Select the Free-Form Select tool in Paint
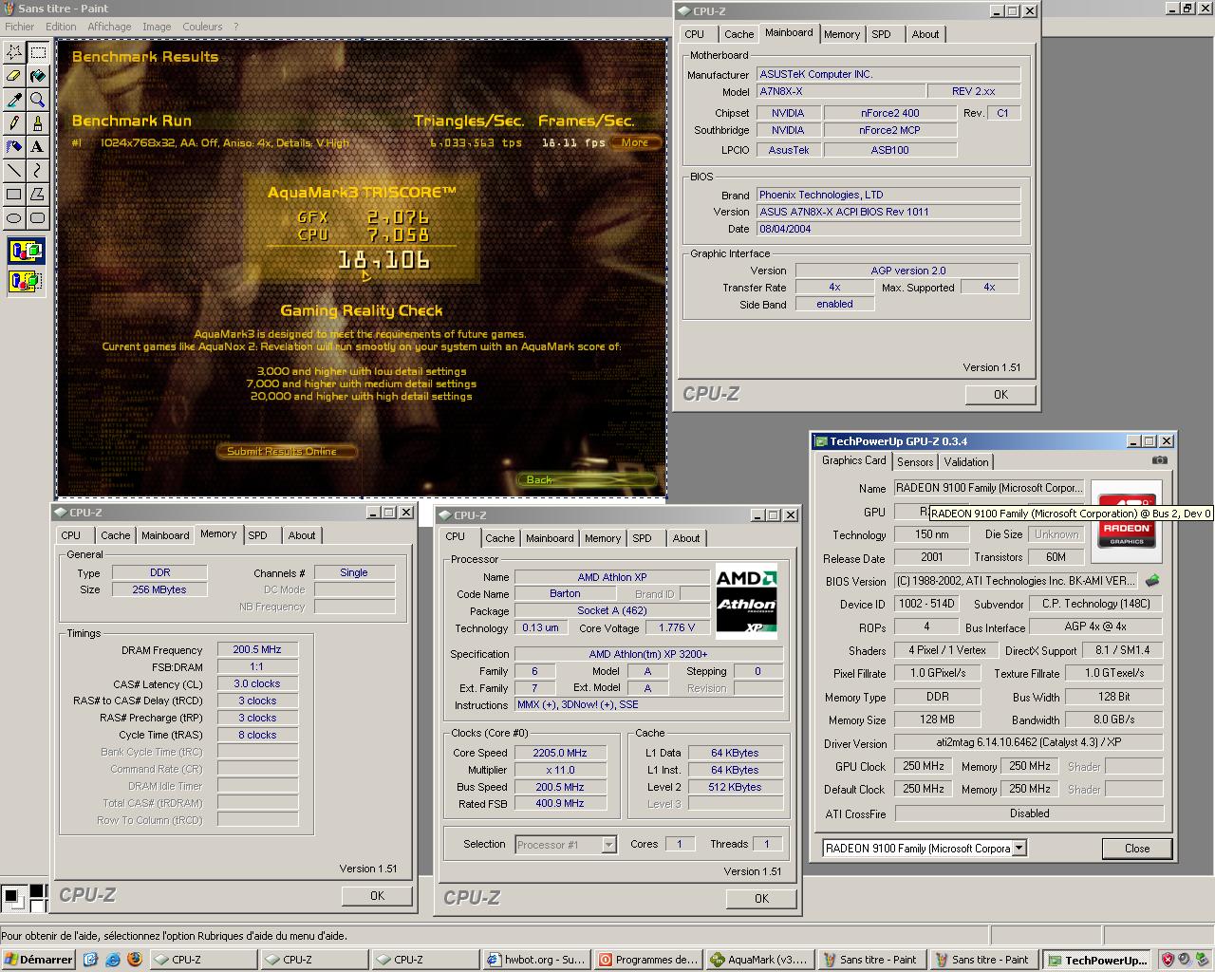 pos(14,52)
